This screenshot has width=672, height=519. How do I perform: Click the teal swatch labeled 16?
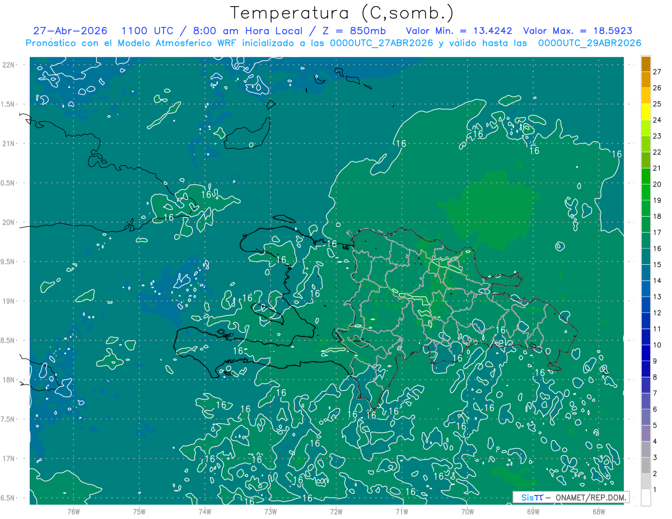[646, 241]
